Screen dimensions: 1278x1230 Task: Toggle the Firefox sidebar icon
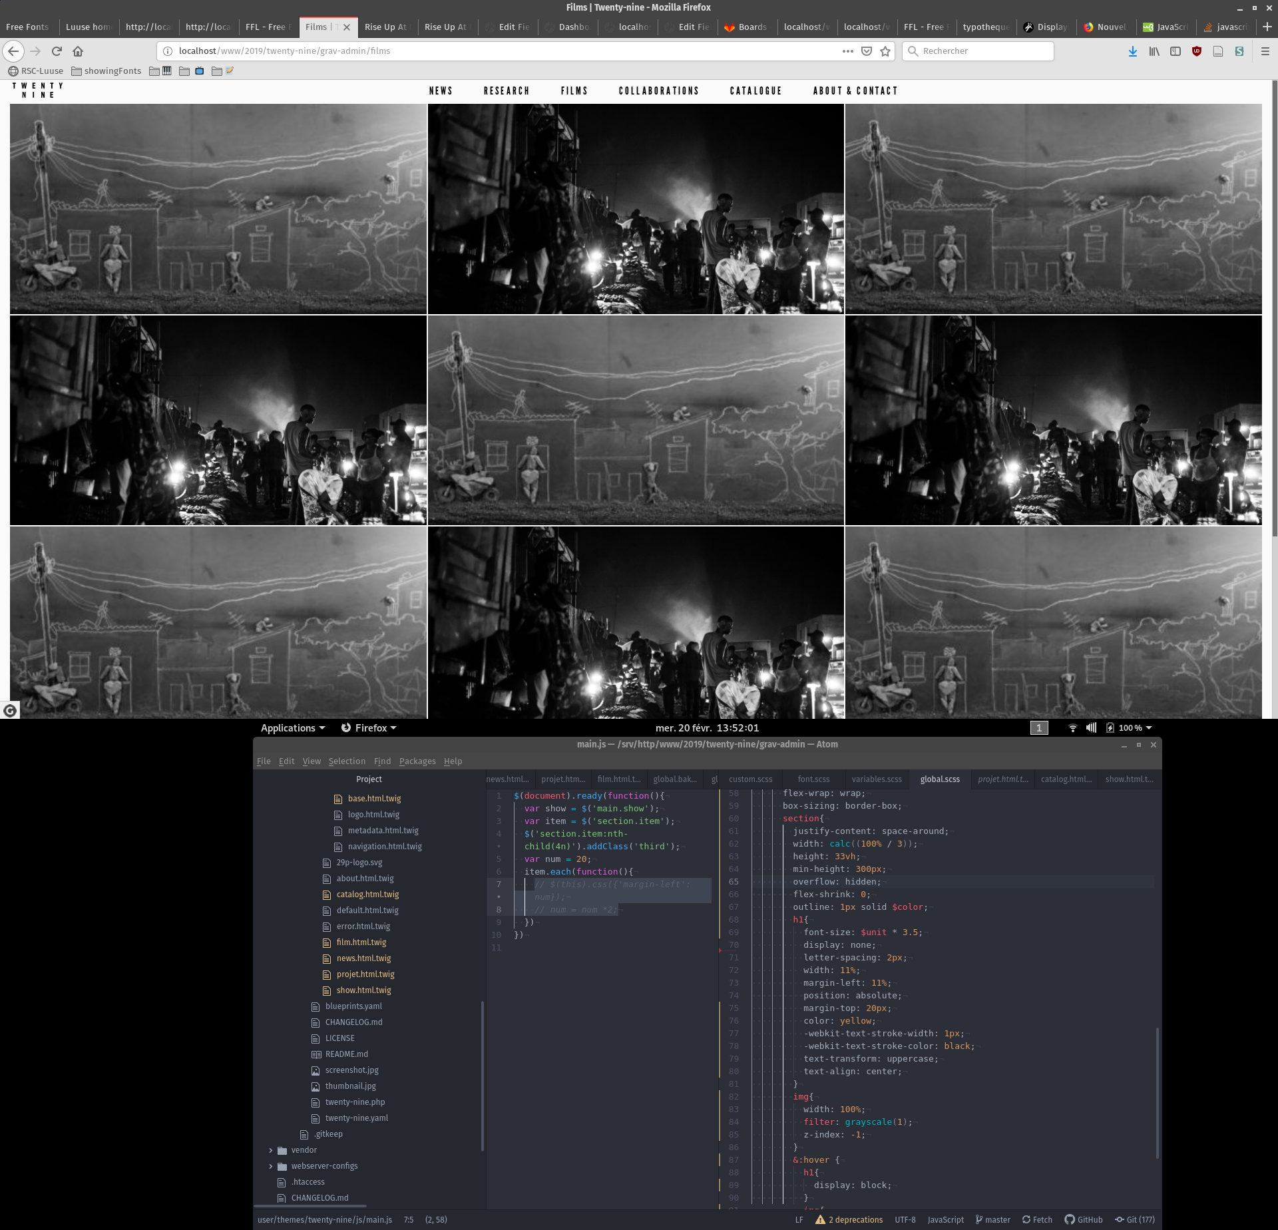pyautogui.click(x=1175, y=51)
